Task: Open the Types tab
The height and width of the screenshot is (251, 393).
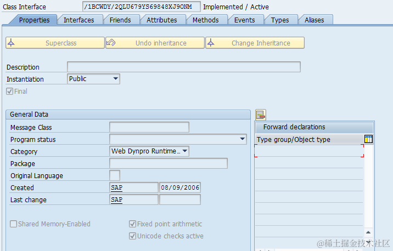Action: click(280, 20)
